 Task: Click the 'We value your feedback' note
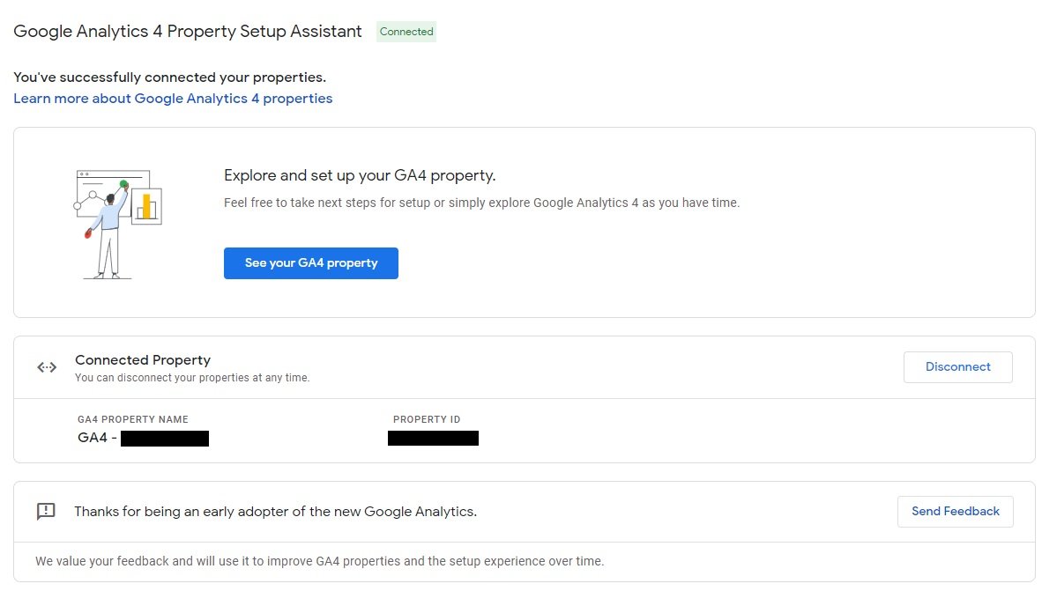pos(319,561)
